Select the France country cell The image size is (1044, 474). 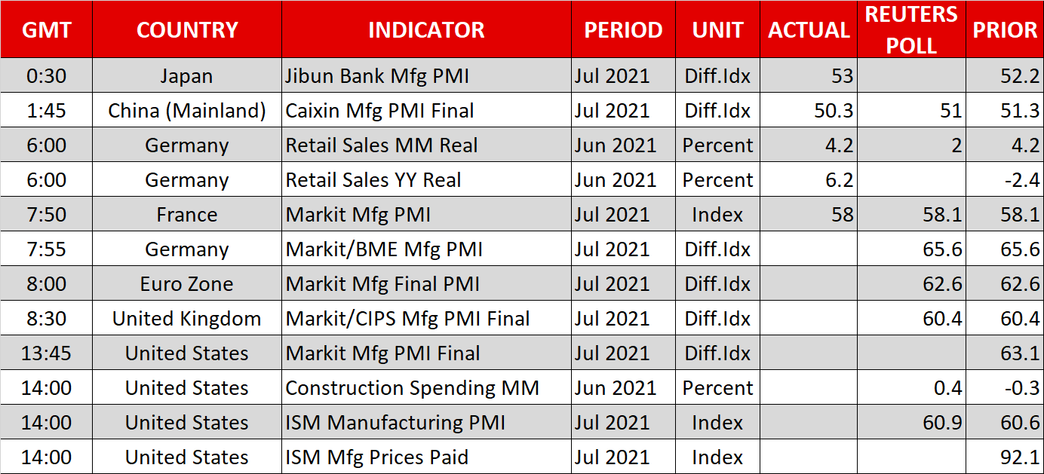[x=187, y=215]
